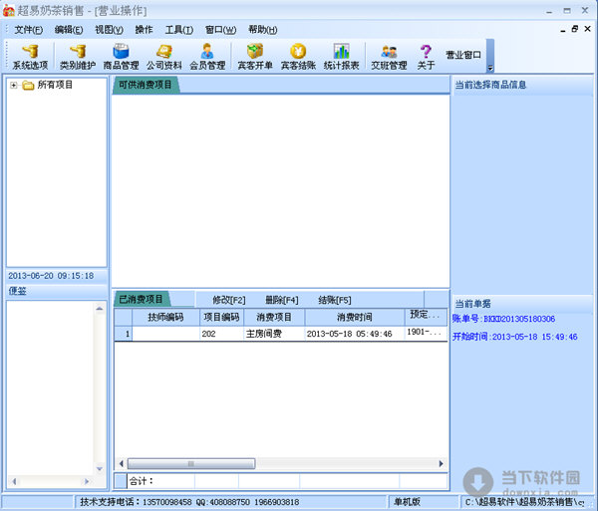Open the 编辑(E) menu
The height and width of the screenshot is (511, 598).
[x=69, y=30]
